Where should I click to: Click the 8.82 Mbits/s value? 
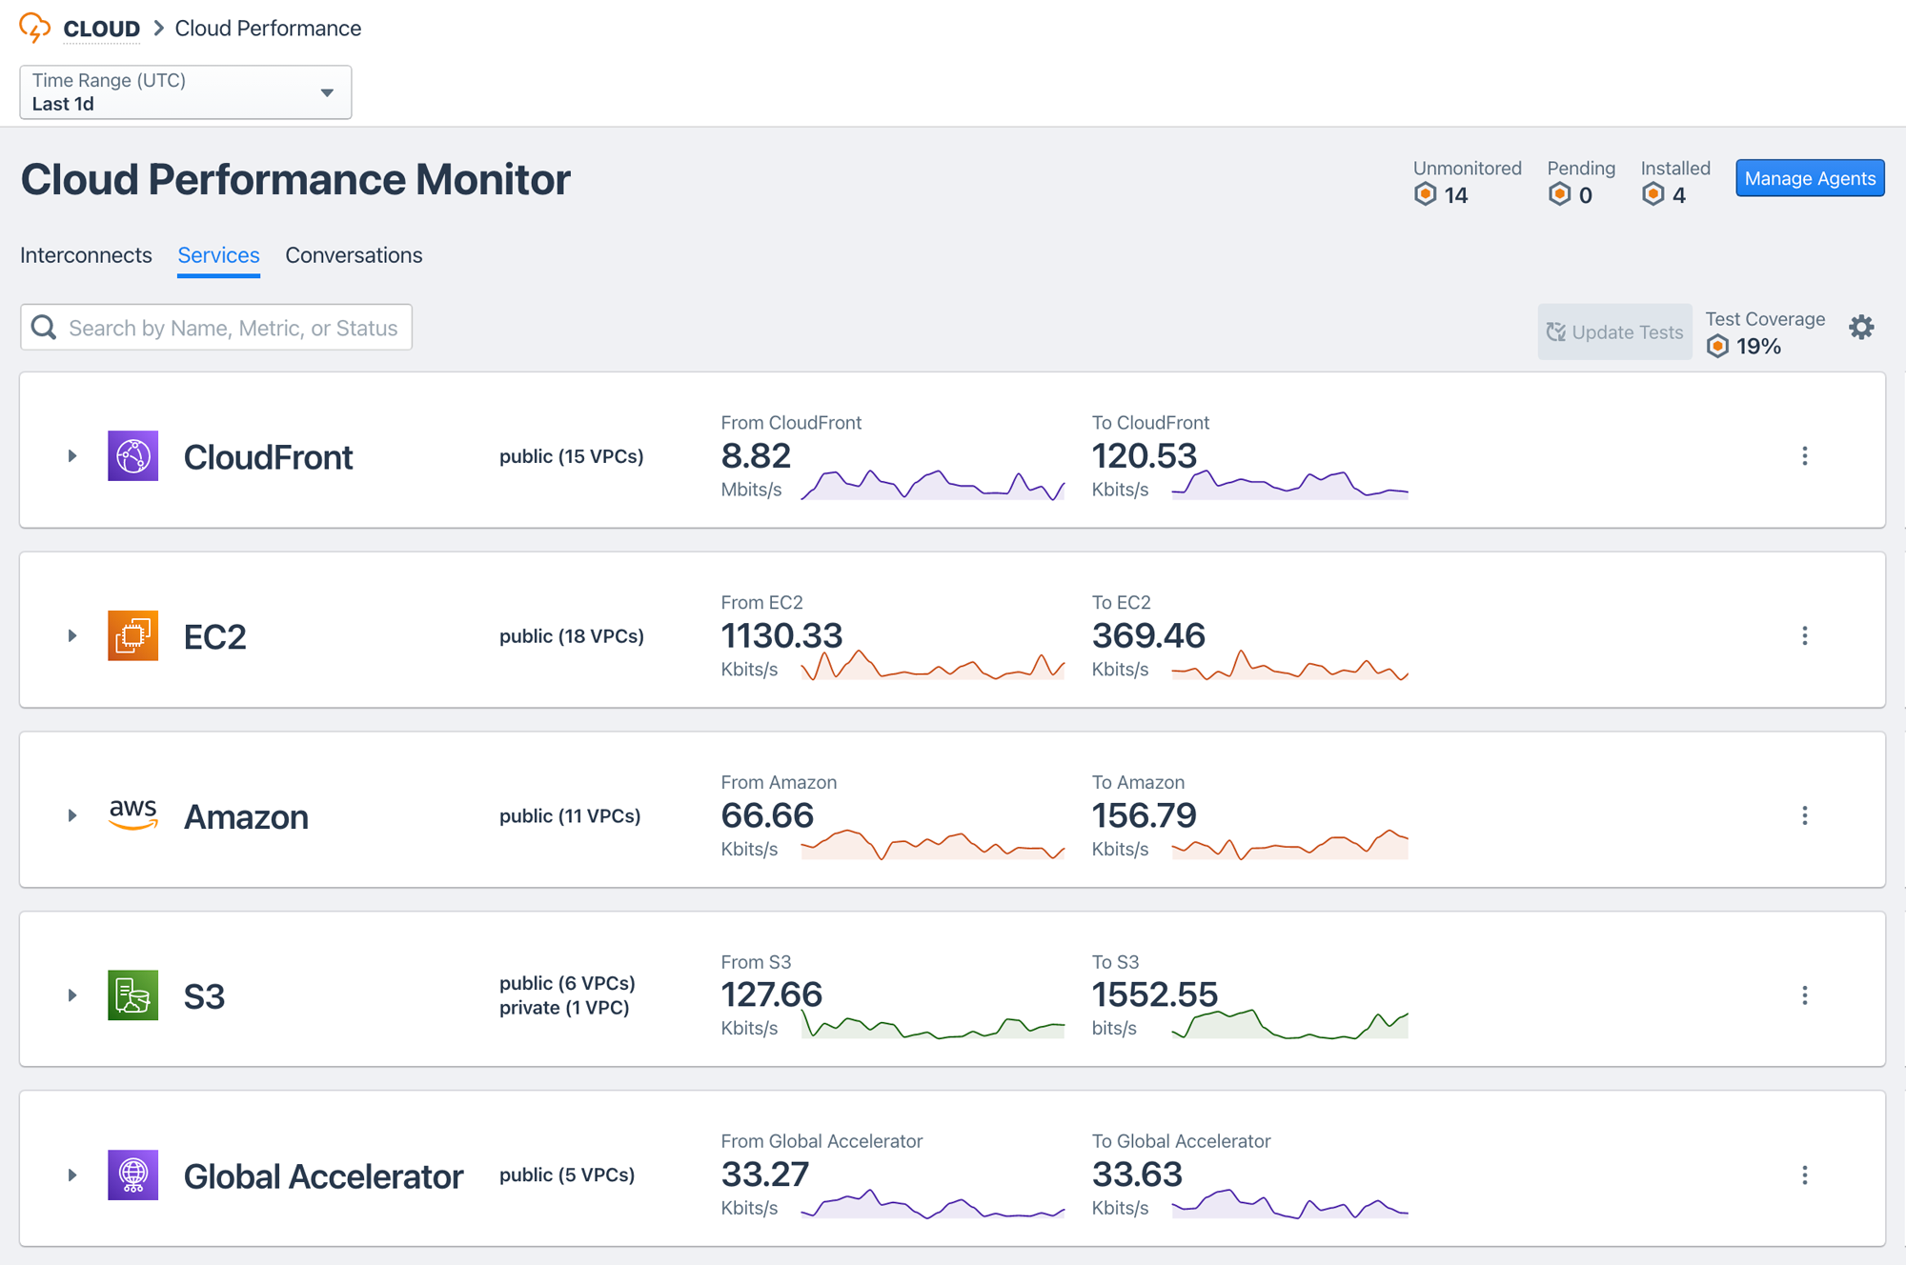(756, 456)
